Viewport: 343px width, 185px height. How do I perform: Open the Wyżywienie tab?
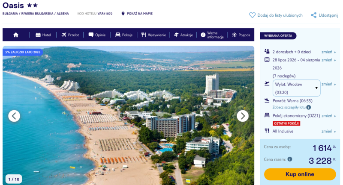pyautogui.click(x=153, y=35)
